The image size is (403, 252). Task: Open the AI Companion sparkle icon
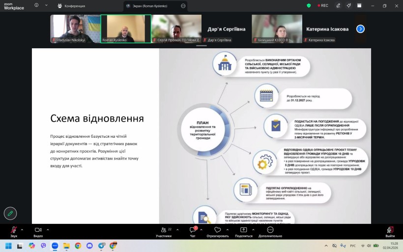click(x=348, y=6)
